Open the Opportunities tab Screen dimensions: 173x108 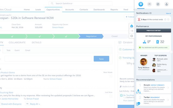53,10
